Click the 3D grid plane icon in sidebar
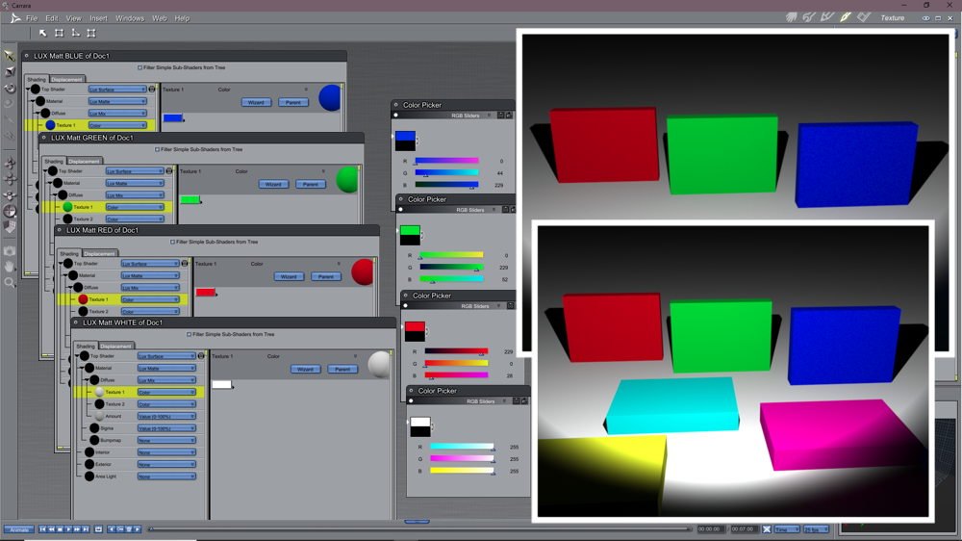962x541 pixels. pyautogui.click(x=10, y=226)
